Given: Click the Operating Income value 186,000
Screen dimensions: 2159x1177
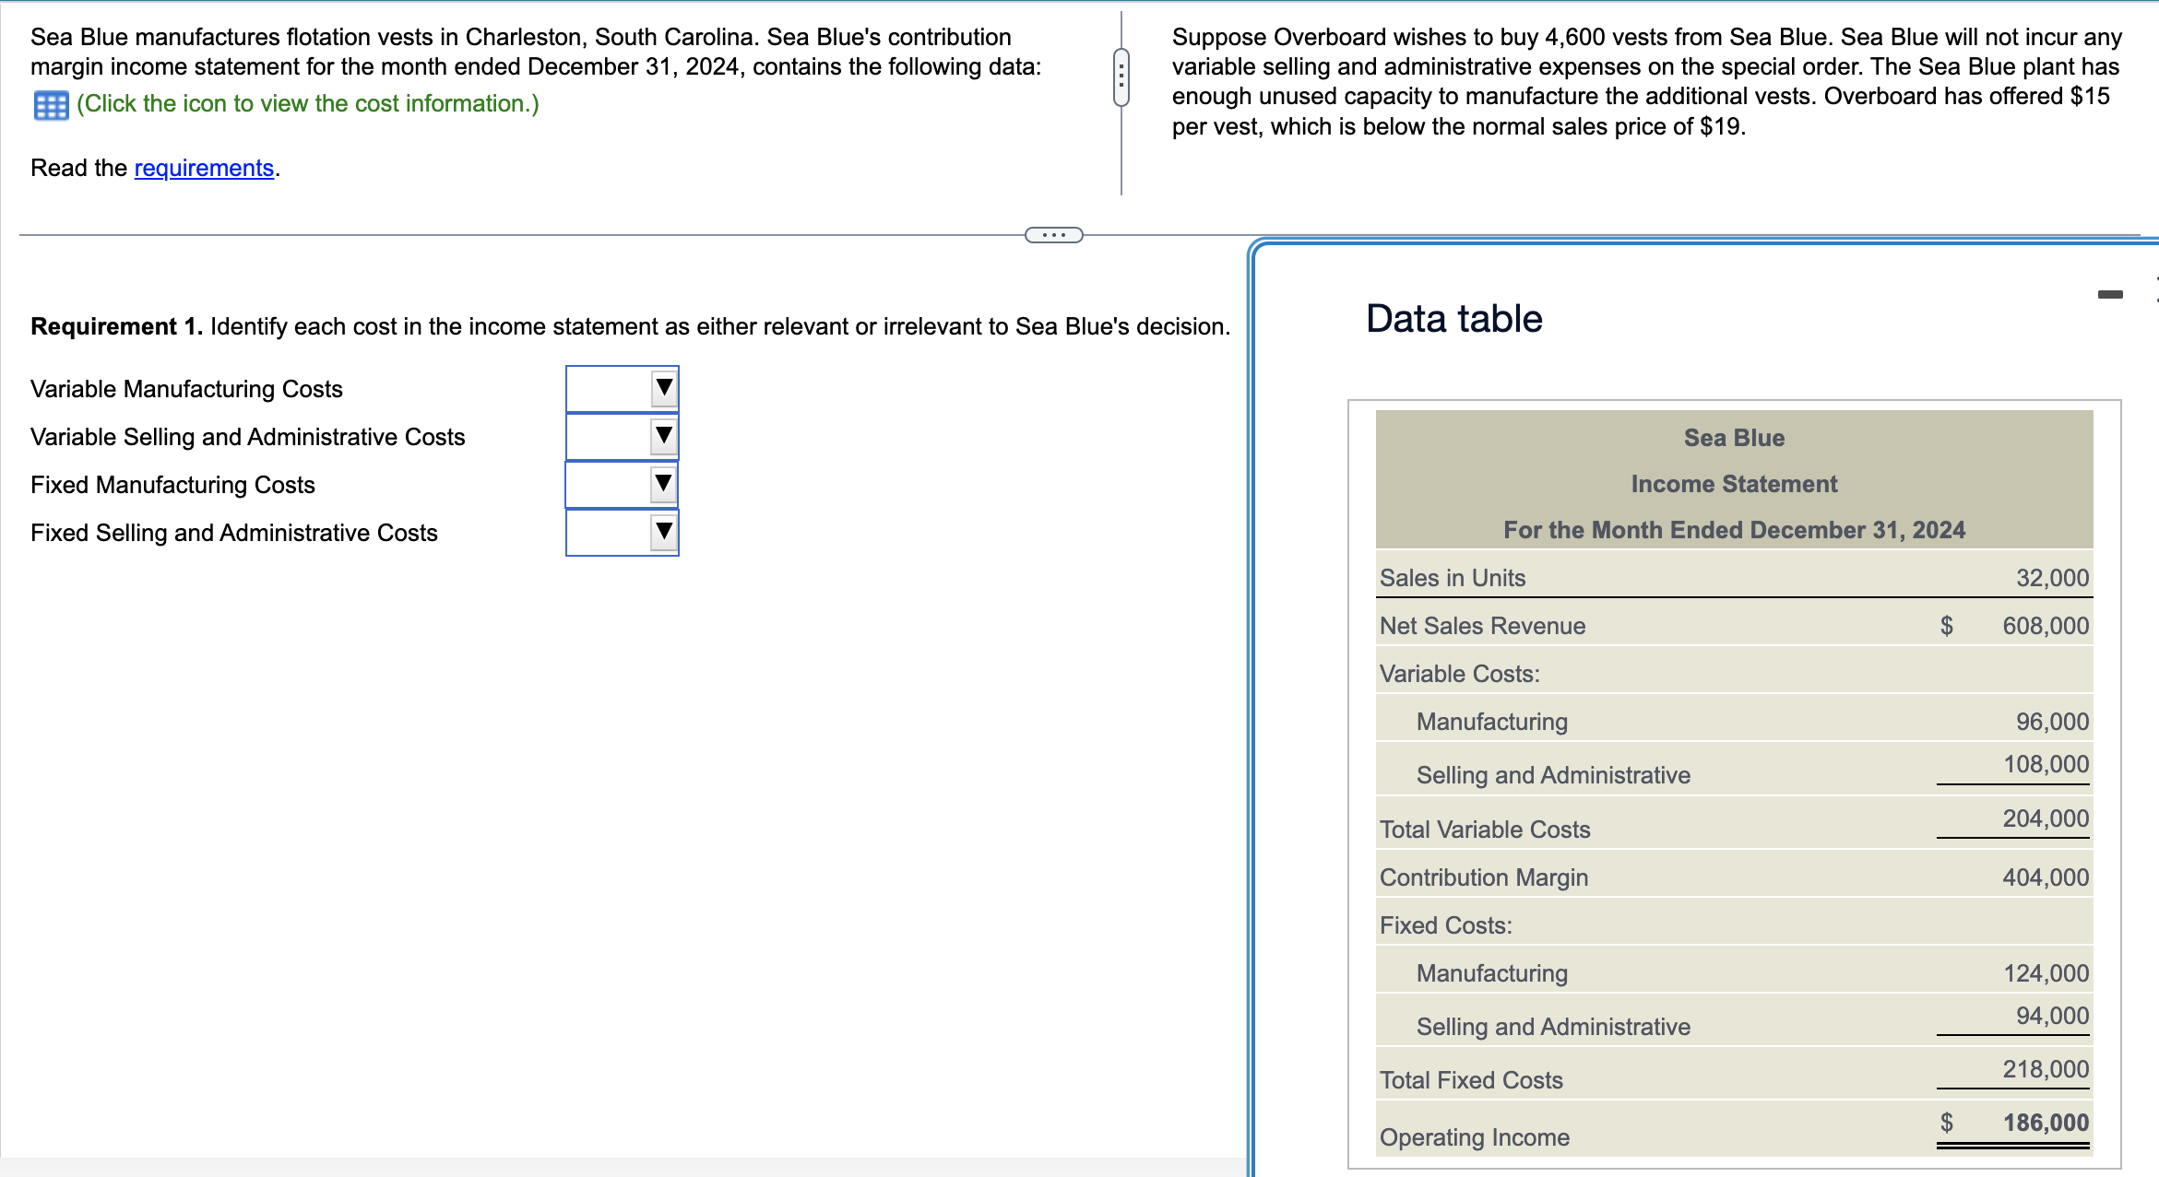Looking at the screenshot, I should tap(2045, 1123).
